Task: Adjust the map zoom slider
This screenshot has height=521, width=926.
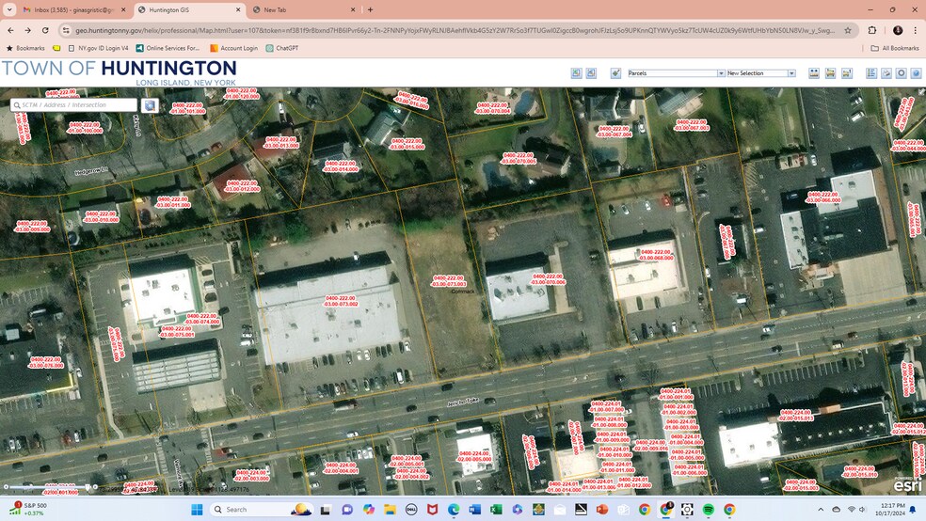Action: click(88, 487)
